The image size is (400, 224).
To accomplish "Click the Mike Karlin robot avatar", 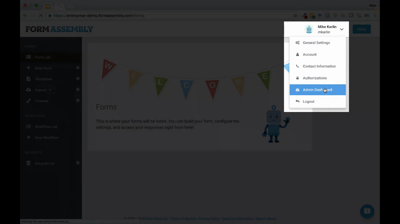I will pyautogui.click(x=309, y=29).
